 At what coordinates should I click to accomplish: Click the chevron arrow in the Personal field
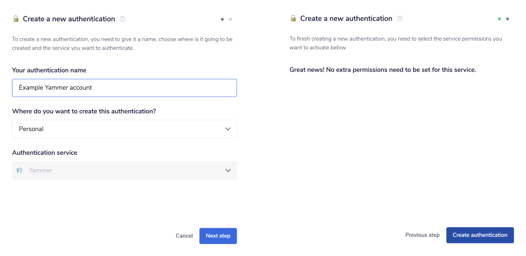click(x=228, y=129)
